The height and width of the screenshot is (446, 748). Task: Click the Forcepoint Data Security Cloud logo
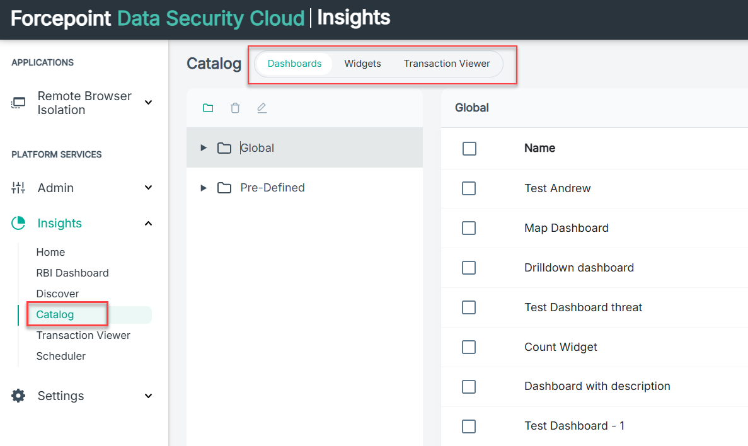[x=158, y=18]
